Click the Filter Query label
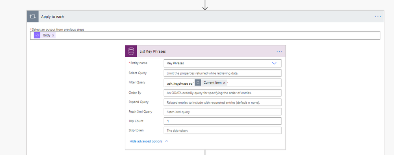Image resolution: width=394 pixels, height=155 pixels. [137, 82]
